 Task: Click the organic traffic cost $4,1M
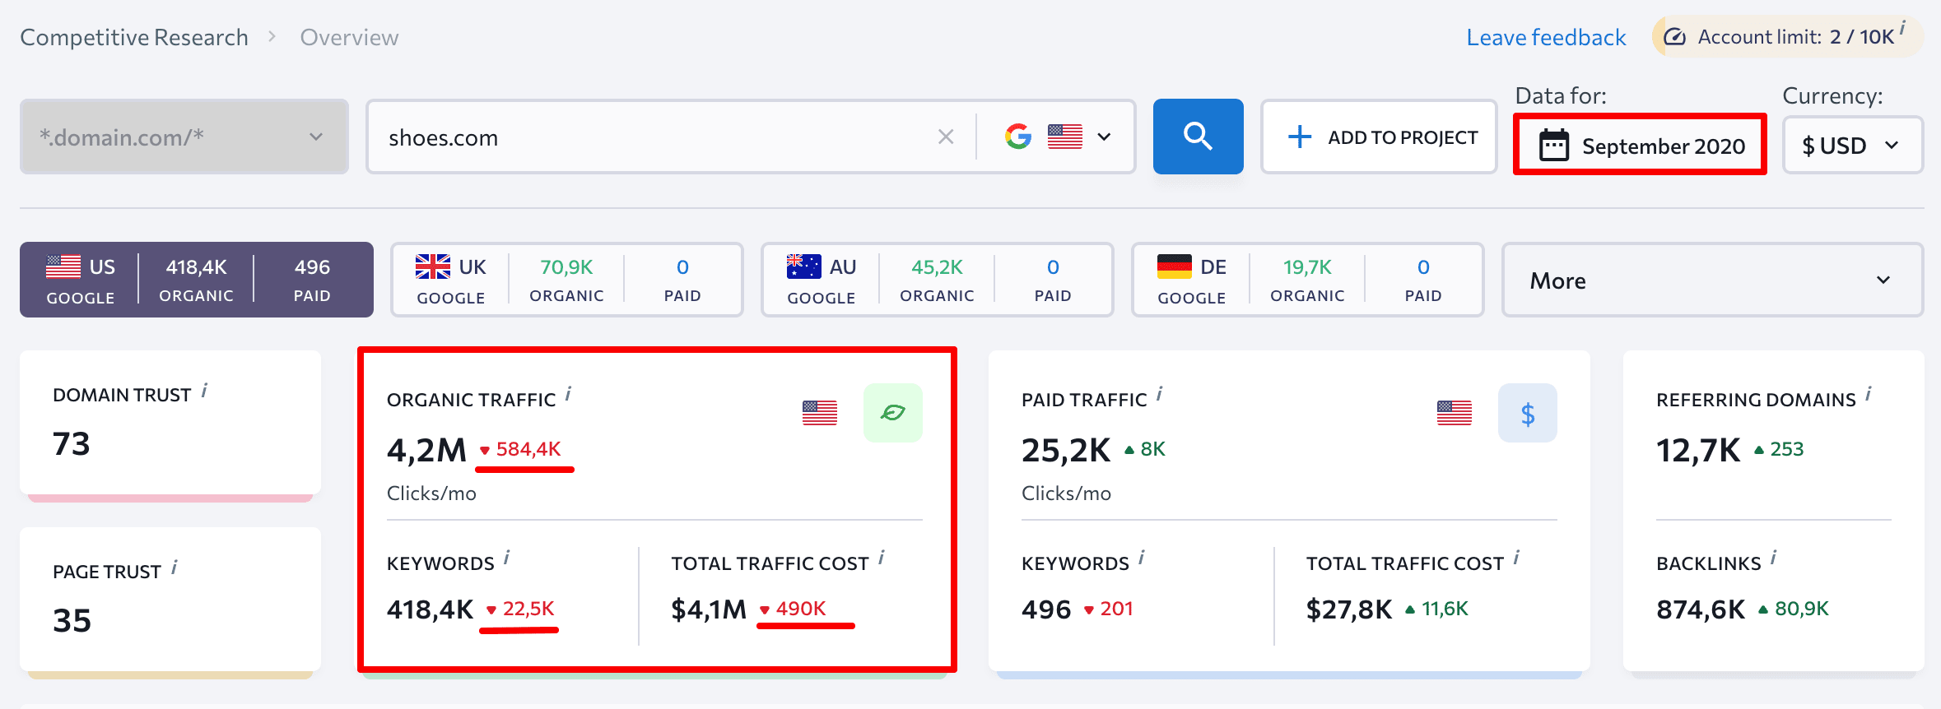[x=709, y=609]
